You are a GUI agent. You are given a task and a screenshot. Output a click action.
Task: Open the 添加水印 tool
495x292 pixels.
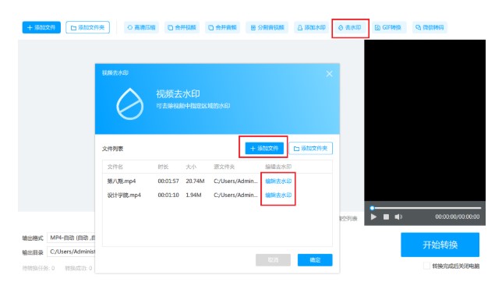[x=311, y=27]
